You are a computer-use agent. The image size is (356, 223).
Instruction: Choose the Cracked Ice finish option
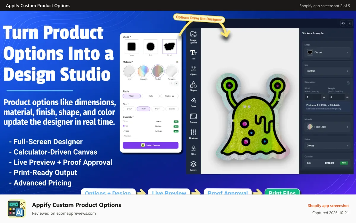[x=170, y=96]
